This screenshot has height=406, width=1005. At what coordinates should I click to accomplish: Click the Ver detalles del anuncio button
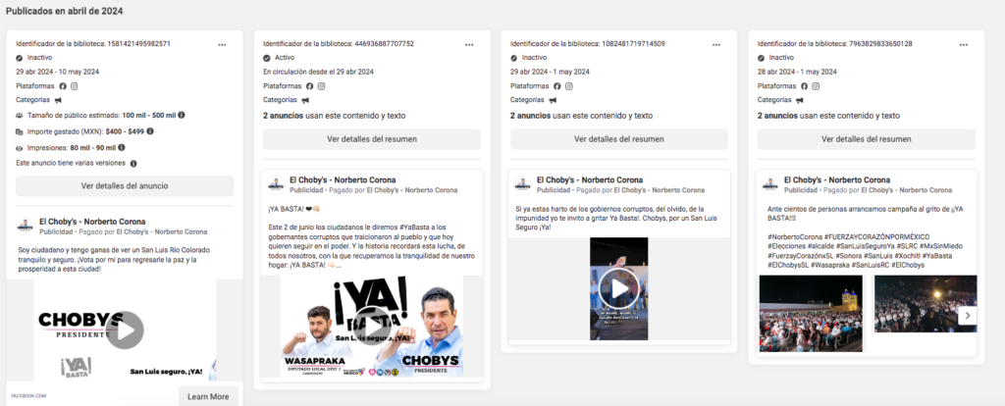pos(125,186)
